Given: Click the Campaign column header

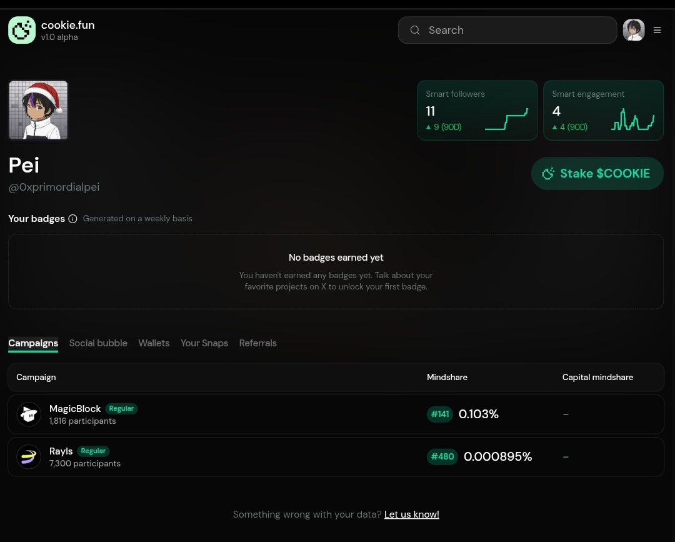Looking at the screenshot, I should point(36,377).
